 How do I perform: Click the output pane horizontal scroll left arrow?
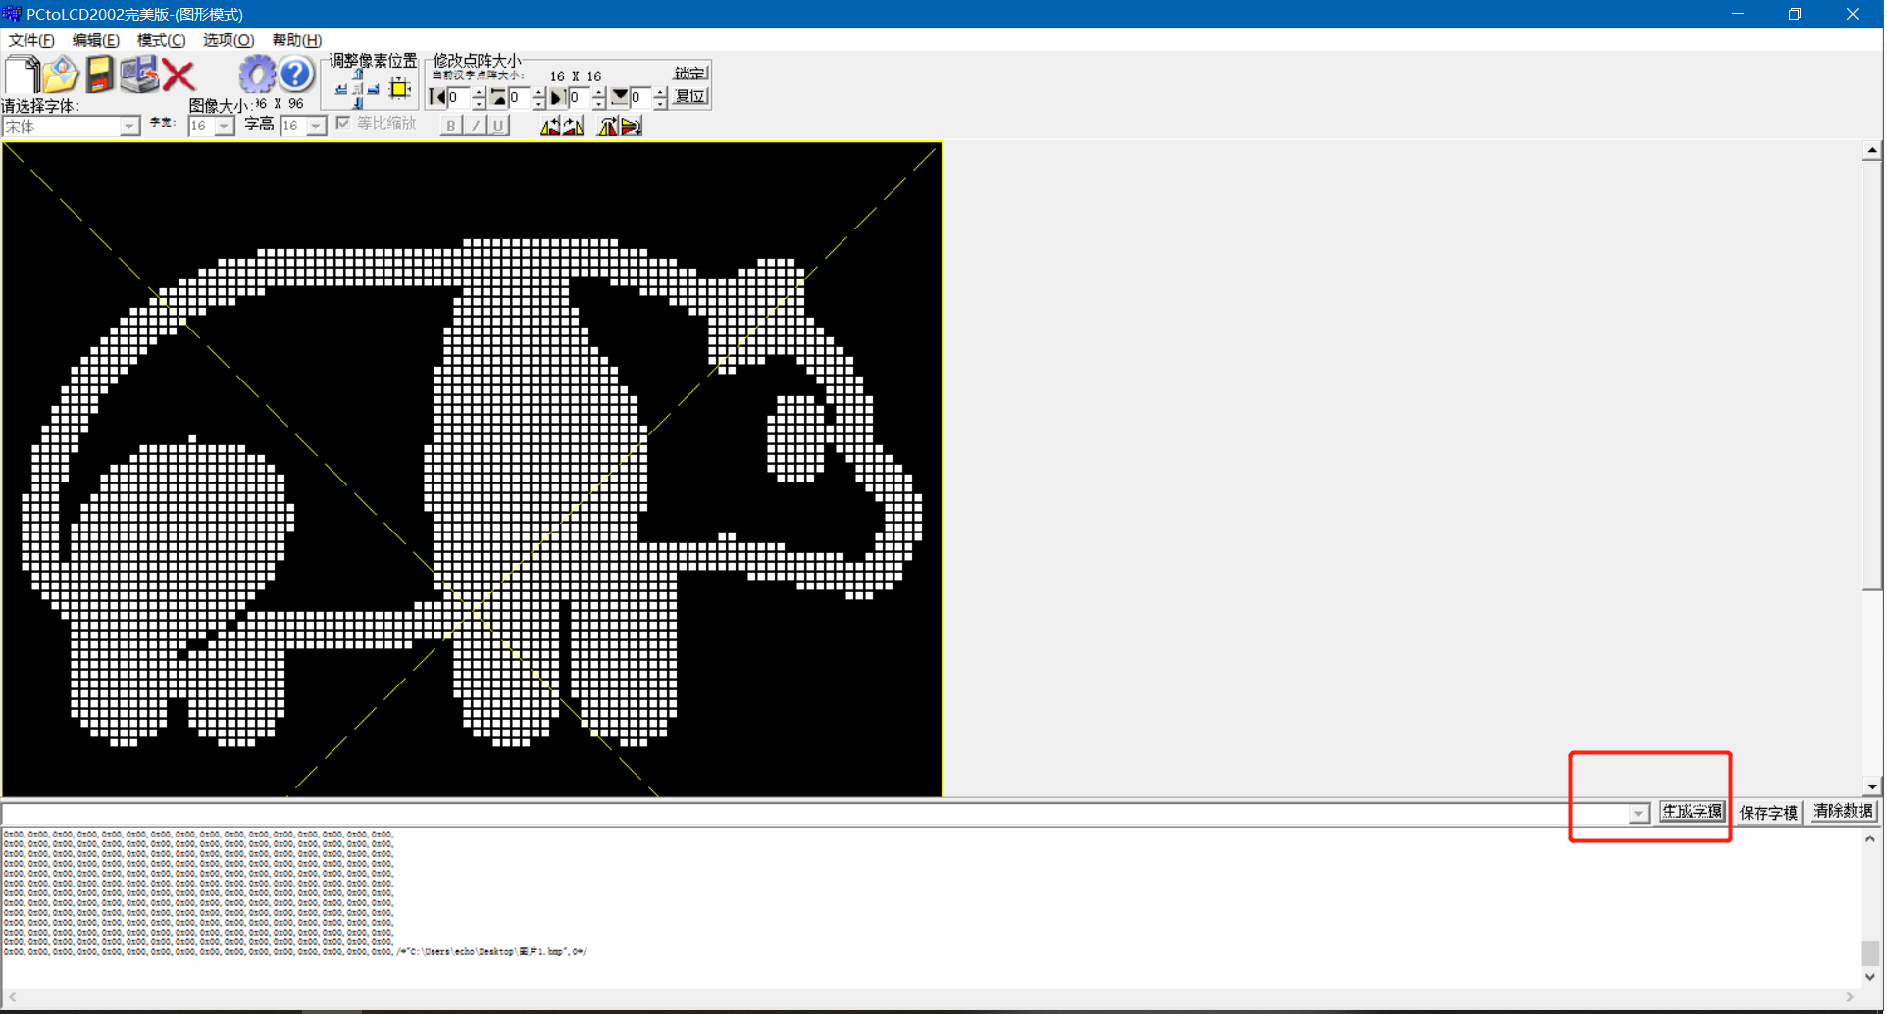[13, 997]
